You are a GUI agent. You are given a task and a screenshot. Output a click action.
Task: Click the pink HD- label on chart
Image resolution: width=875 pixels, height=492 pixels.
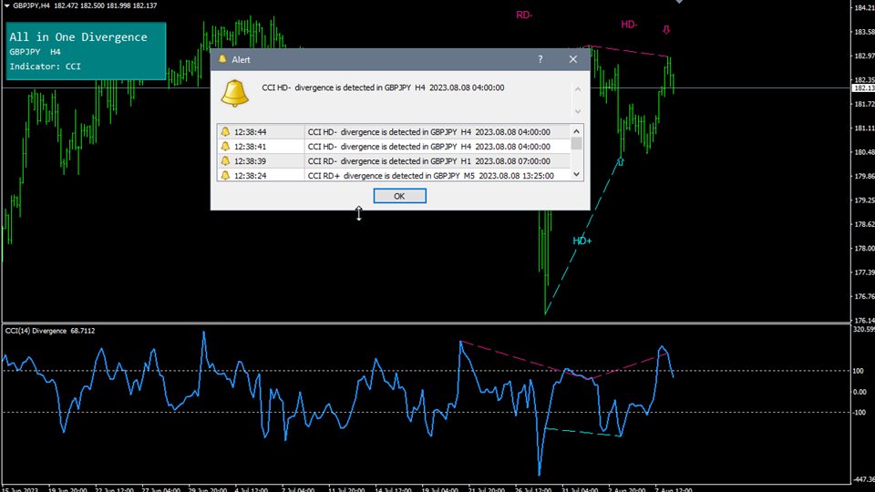629,25
